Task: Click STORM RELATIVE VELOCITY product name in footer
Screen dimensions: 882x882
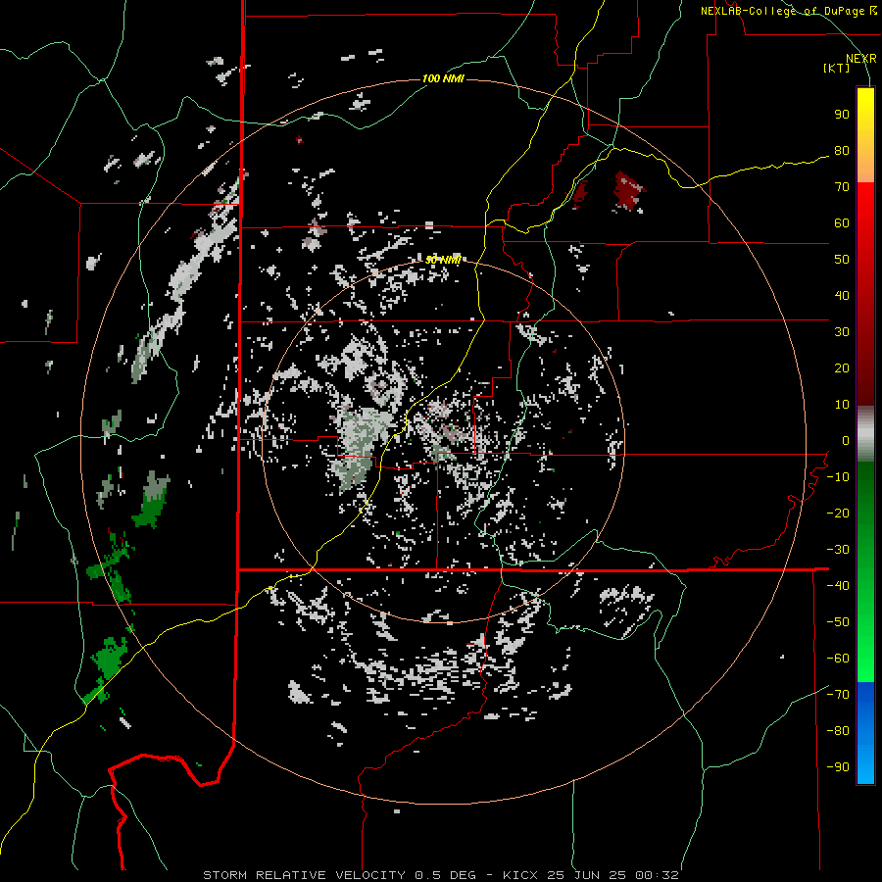Action: click(304, 875)
